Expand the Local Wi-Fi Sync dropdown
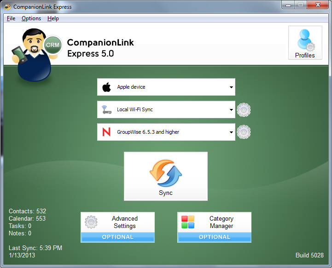The image size is (332, 268). point(231,110)
